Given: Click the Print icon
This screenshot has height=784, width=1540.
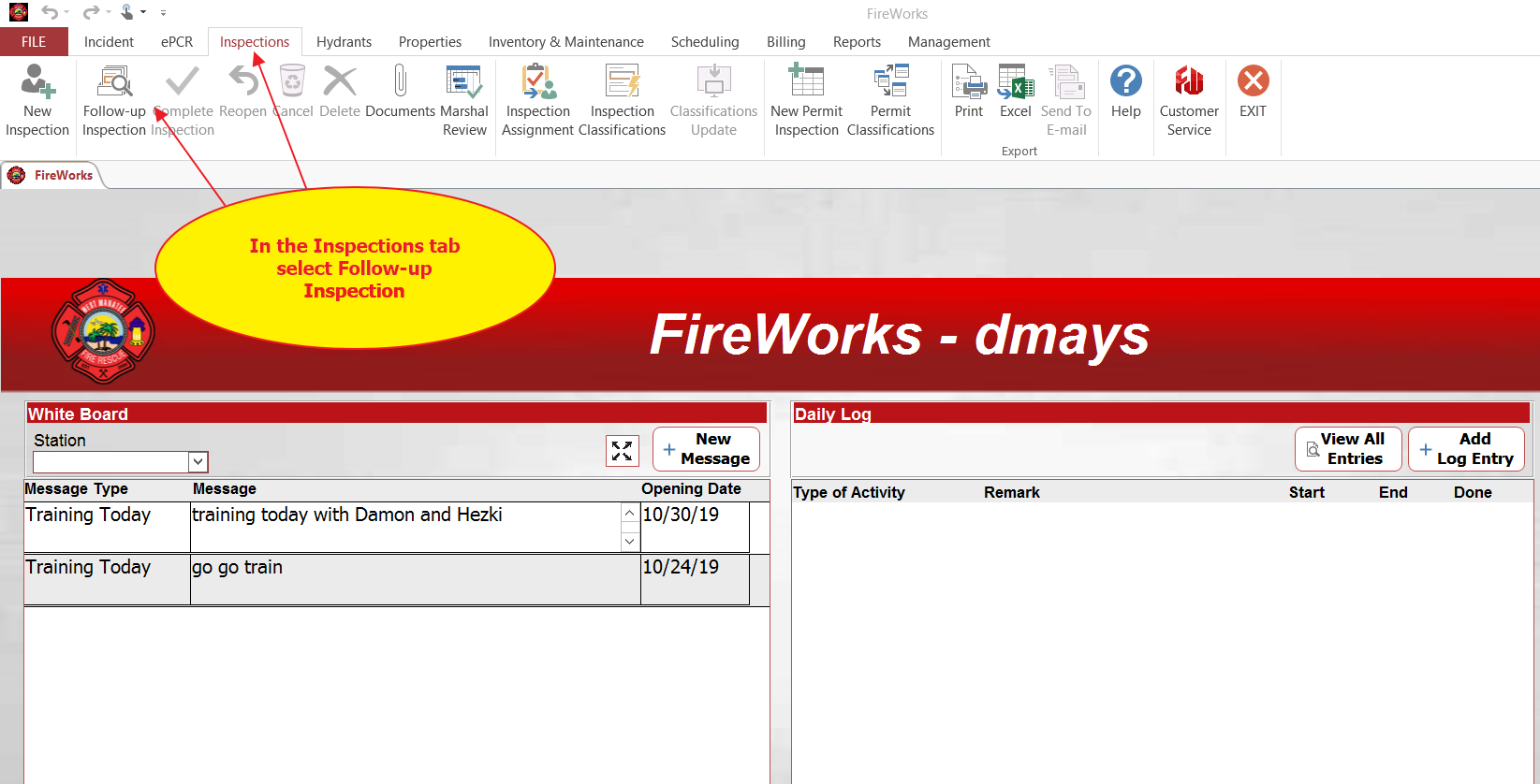Looking at the screenshot, I should click(x=969, y=81).
